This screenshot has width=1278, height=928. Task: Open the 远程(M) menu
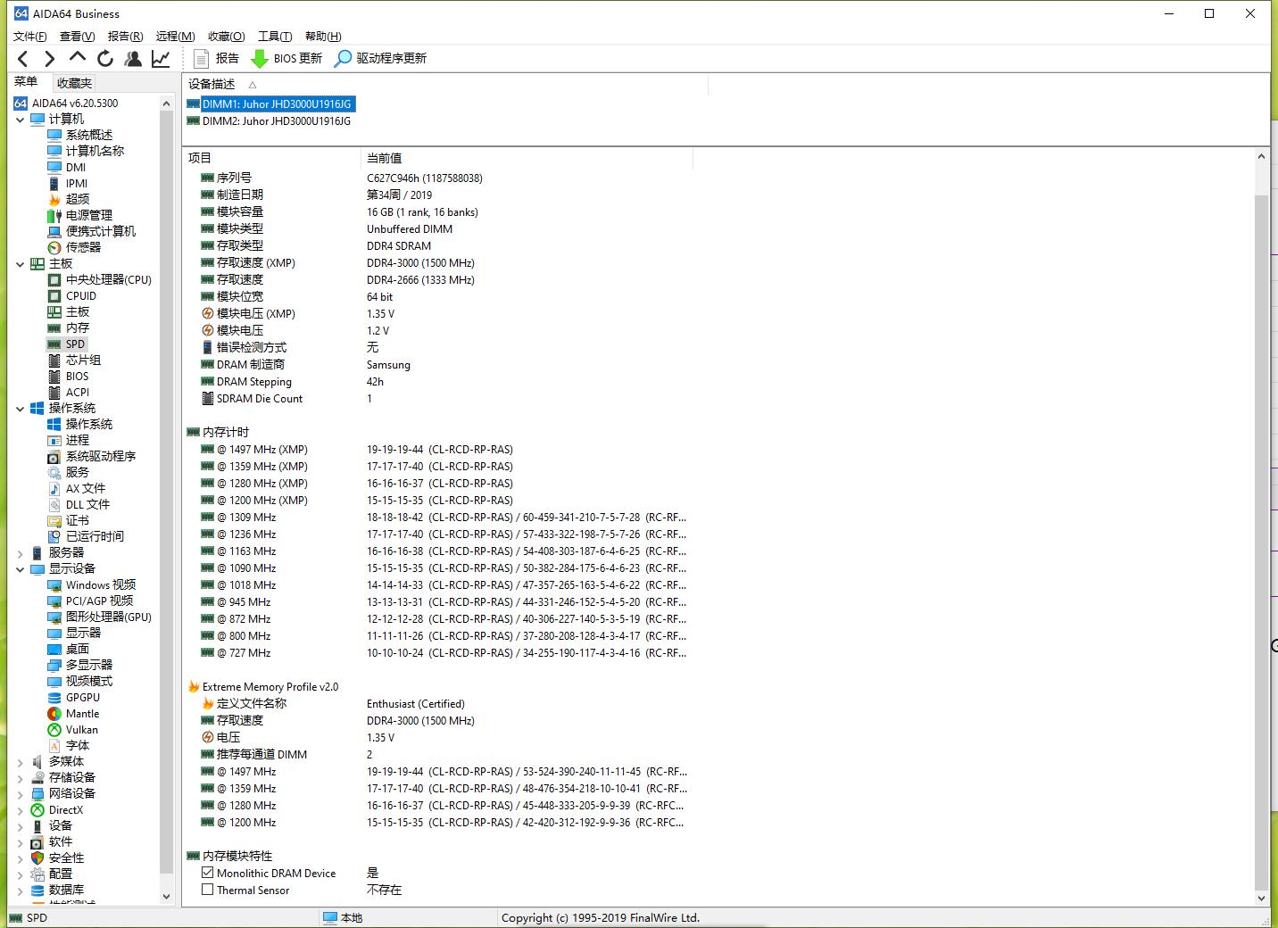(175, 36)
